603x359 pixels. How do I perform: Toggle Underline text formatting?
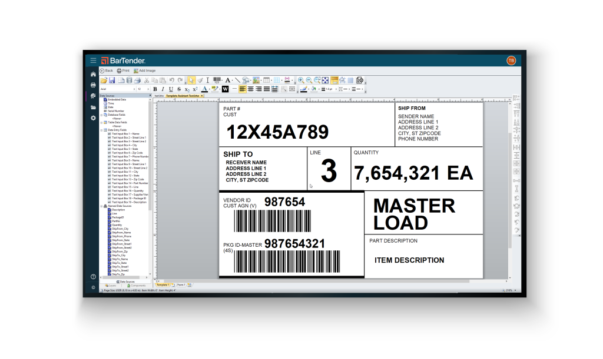(171, 89)
